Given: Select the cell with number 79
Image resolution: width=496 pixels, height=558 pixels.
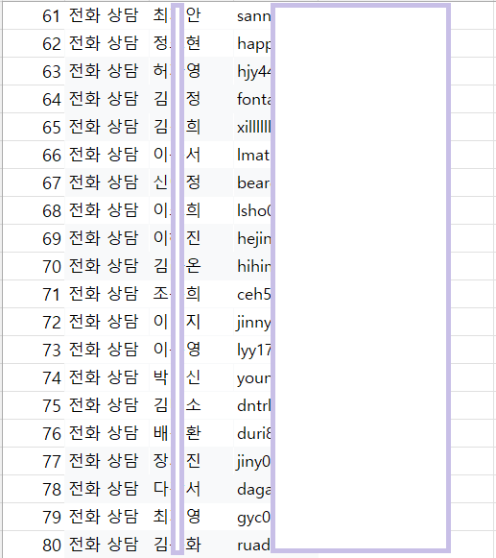Looking at the screenshot, I should [34, 517].
